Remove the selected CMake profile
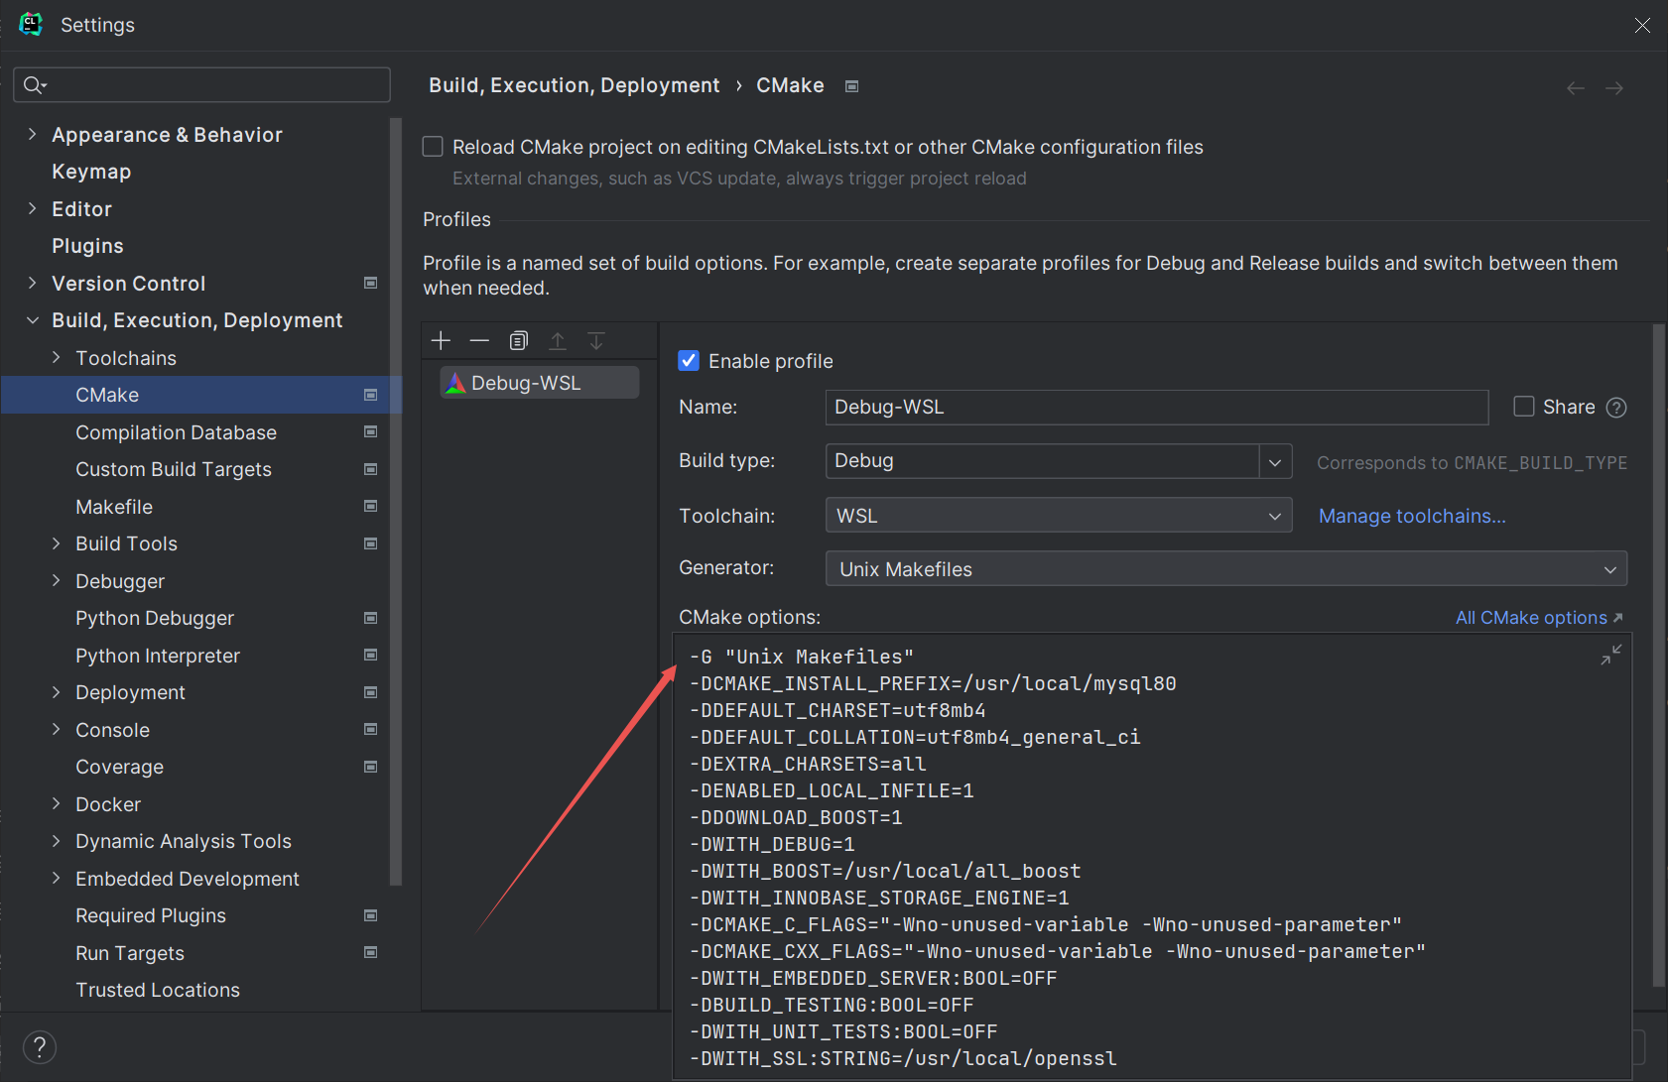The width and height of the screenshot is (1668, 1082). tap(479, 341)
